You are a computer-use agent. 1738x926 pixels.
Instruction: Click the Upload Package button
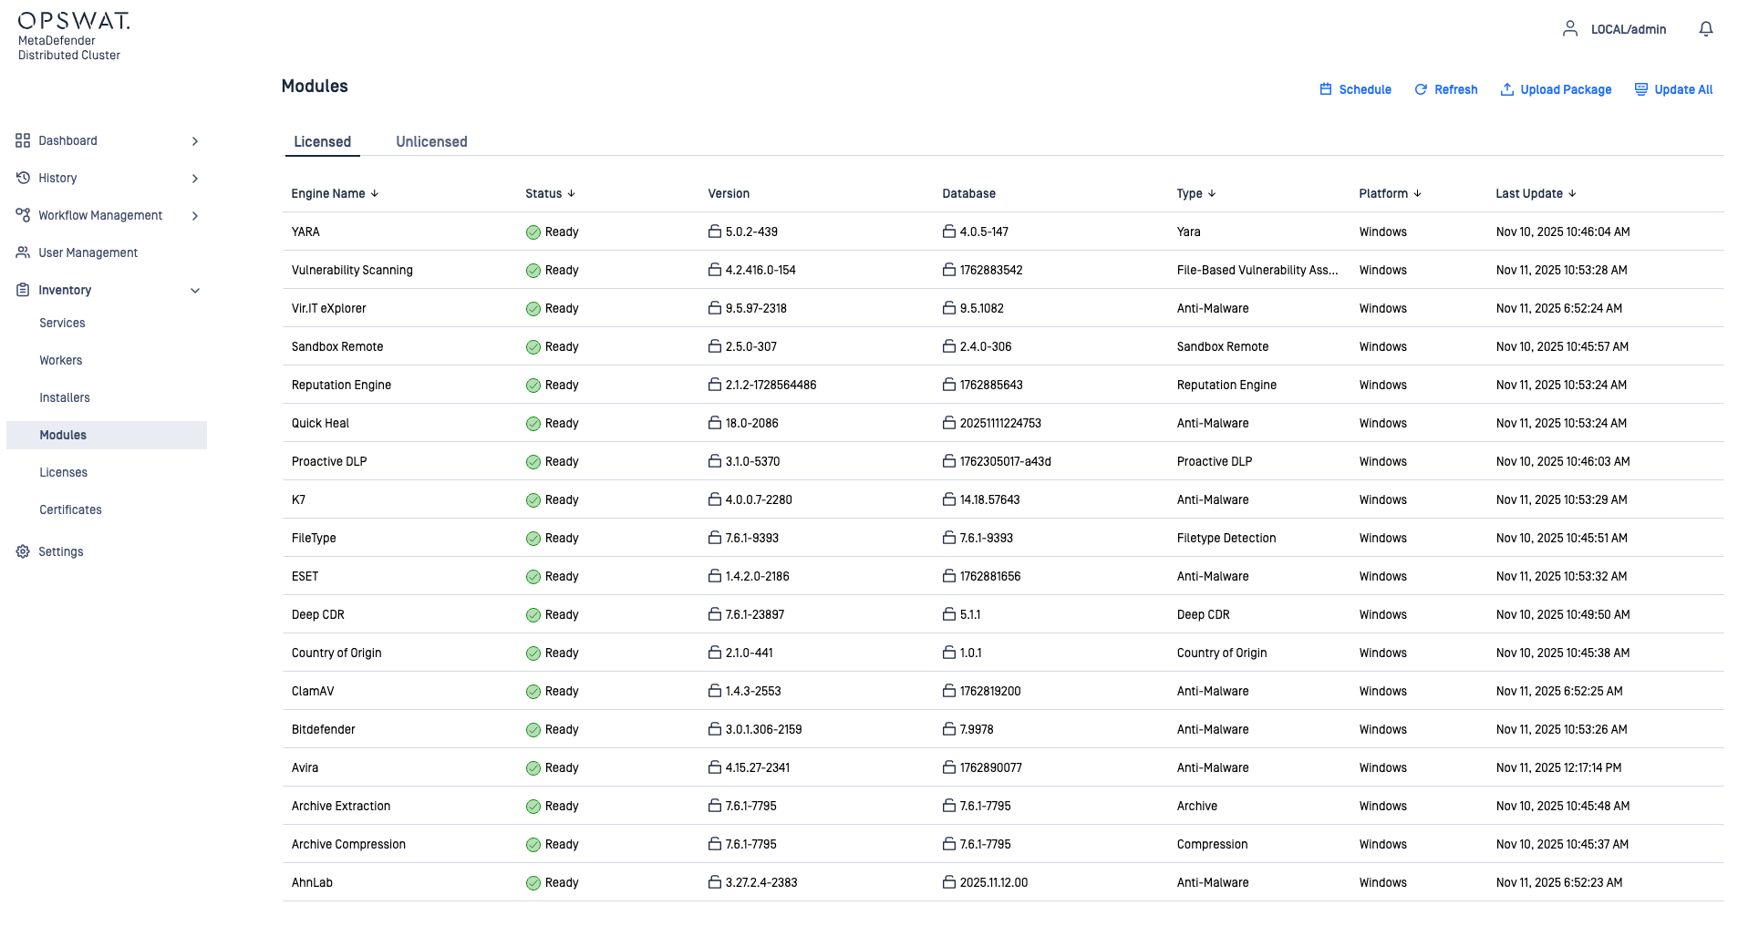[1556, 89]
